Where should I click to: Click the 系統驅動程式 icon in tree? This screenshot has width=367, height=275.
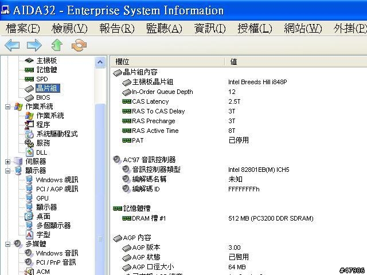[29, 134]
